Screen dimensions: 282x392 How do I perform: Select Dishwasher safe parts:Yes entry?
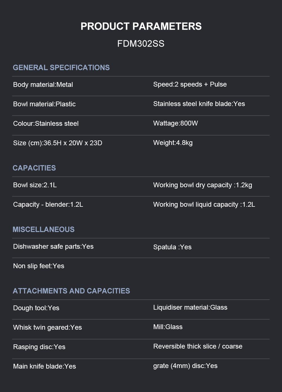53,246
